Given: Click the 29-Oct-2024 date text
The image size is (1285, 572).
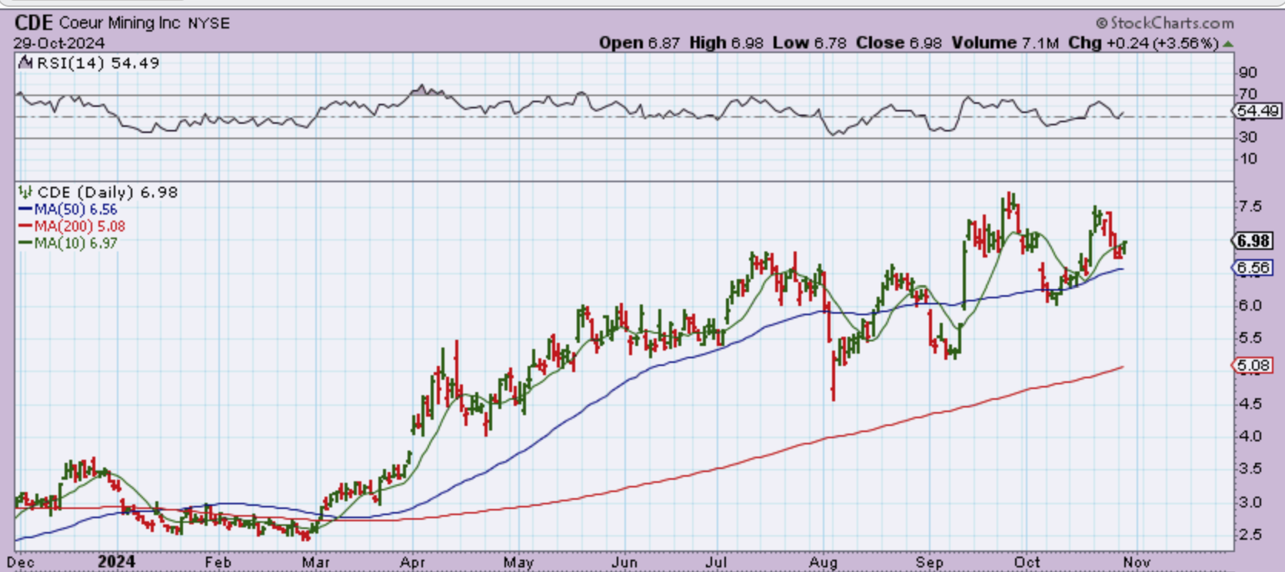Looking at the screenshot, I should pyautogui.click(x=58, y=43).
